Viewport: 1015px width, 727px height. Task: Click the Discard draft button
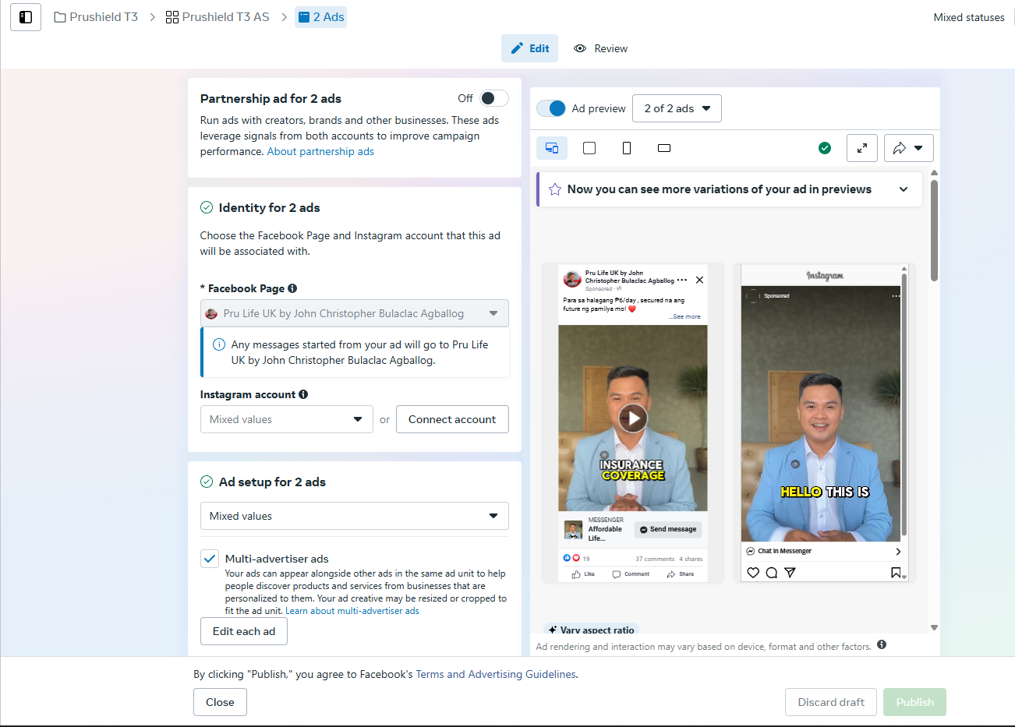click(x=831, y=702)
